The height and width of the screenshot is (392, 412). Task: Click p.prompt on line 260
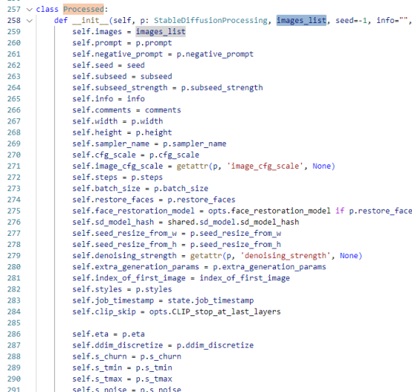point(154,43)
